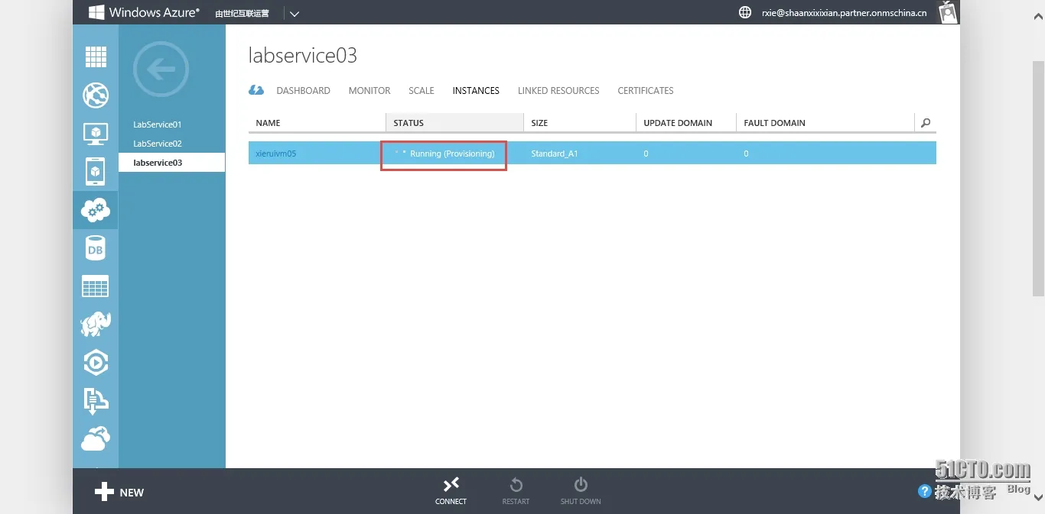Select labservice03 in service list
The image size is (1045, 514).
tap(172, 163)
